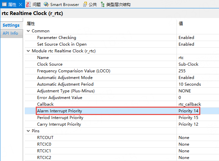Open the RTCIC0 None value

pyautogui.click(x=184, y=144)
